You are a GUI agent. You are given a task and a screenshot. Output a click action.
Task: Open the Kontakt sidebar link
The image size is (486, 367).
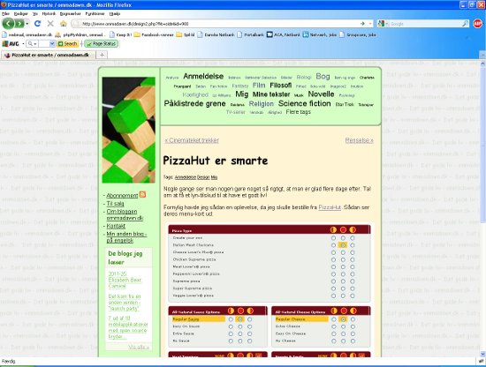click(x=116, y=226)
